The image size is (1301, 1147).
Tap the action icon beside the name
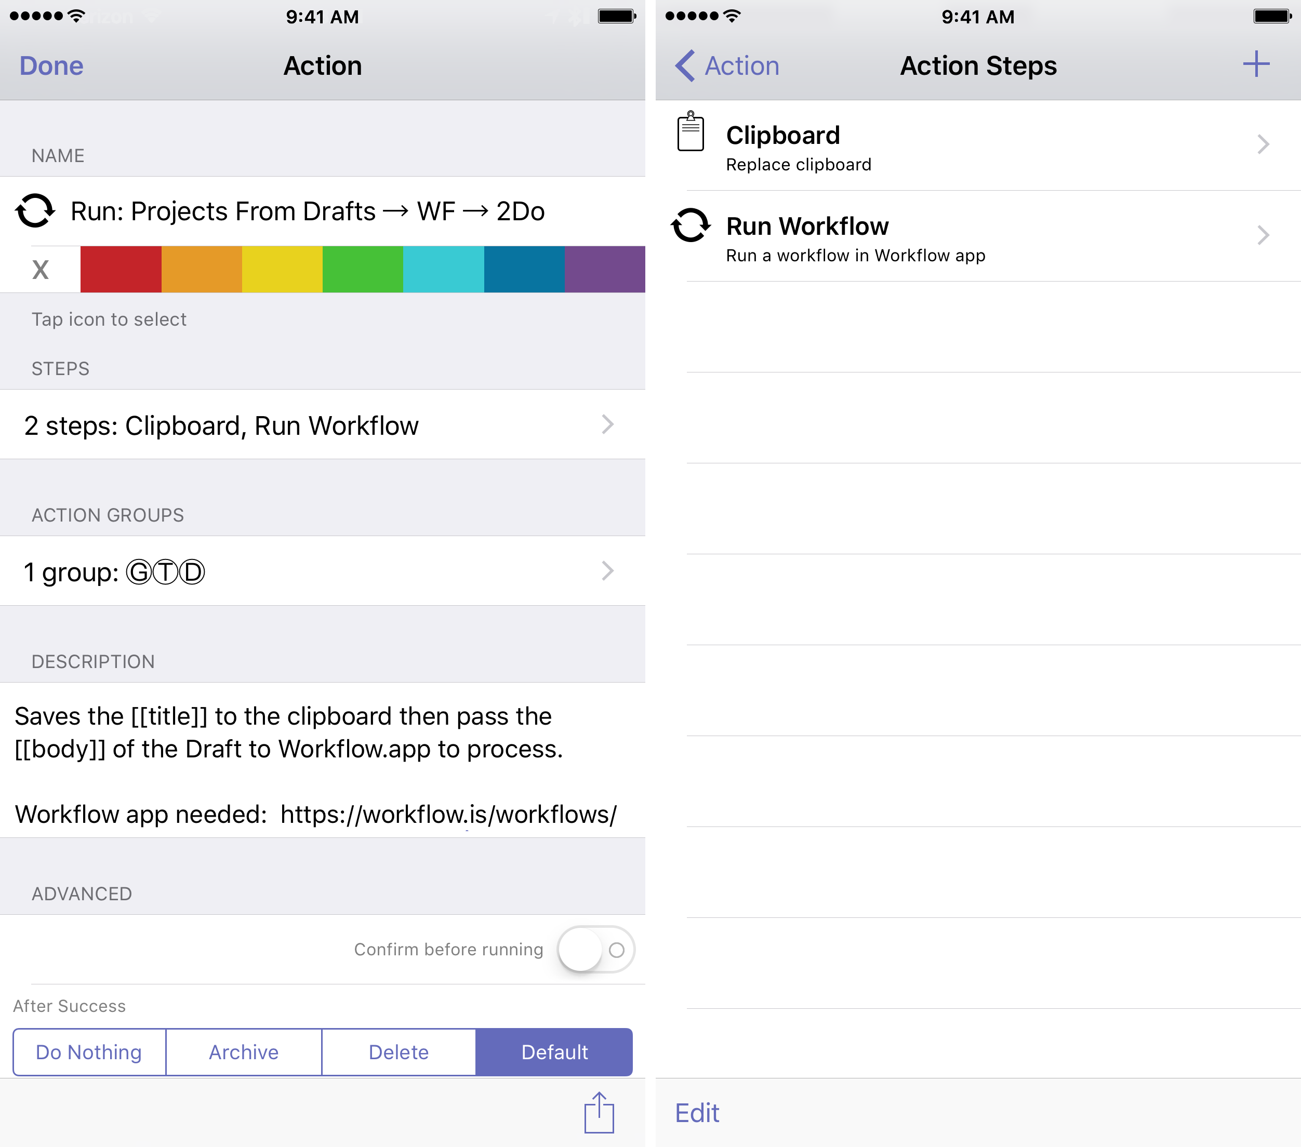coord(35,211)
